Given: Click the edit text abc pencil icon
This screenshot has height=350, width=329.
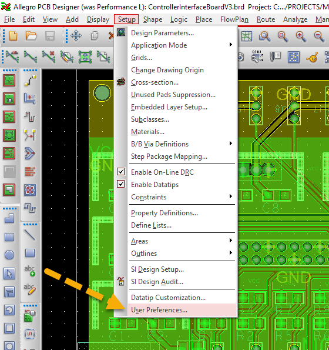Looking at the screenshot, I should tap(29, 289).
